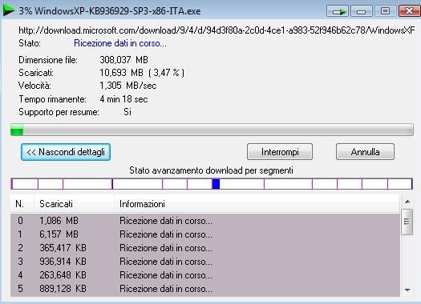Click the Annulla button

[365, 152]
